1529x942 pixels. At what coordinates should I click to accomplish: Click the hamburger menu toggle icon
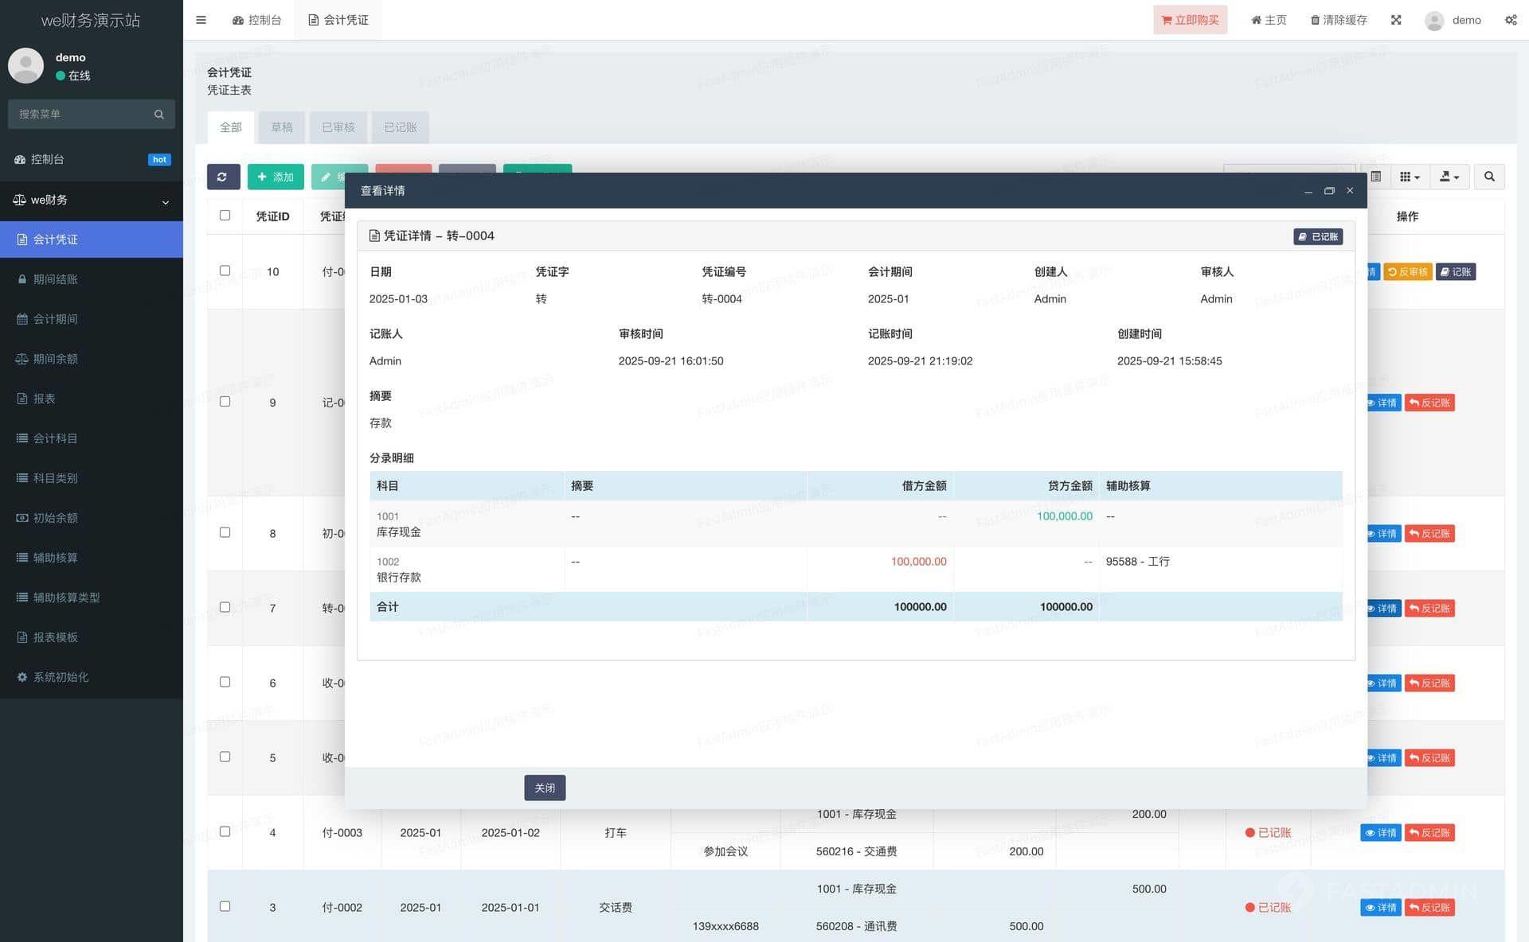point(201,20)
